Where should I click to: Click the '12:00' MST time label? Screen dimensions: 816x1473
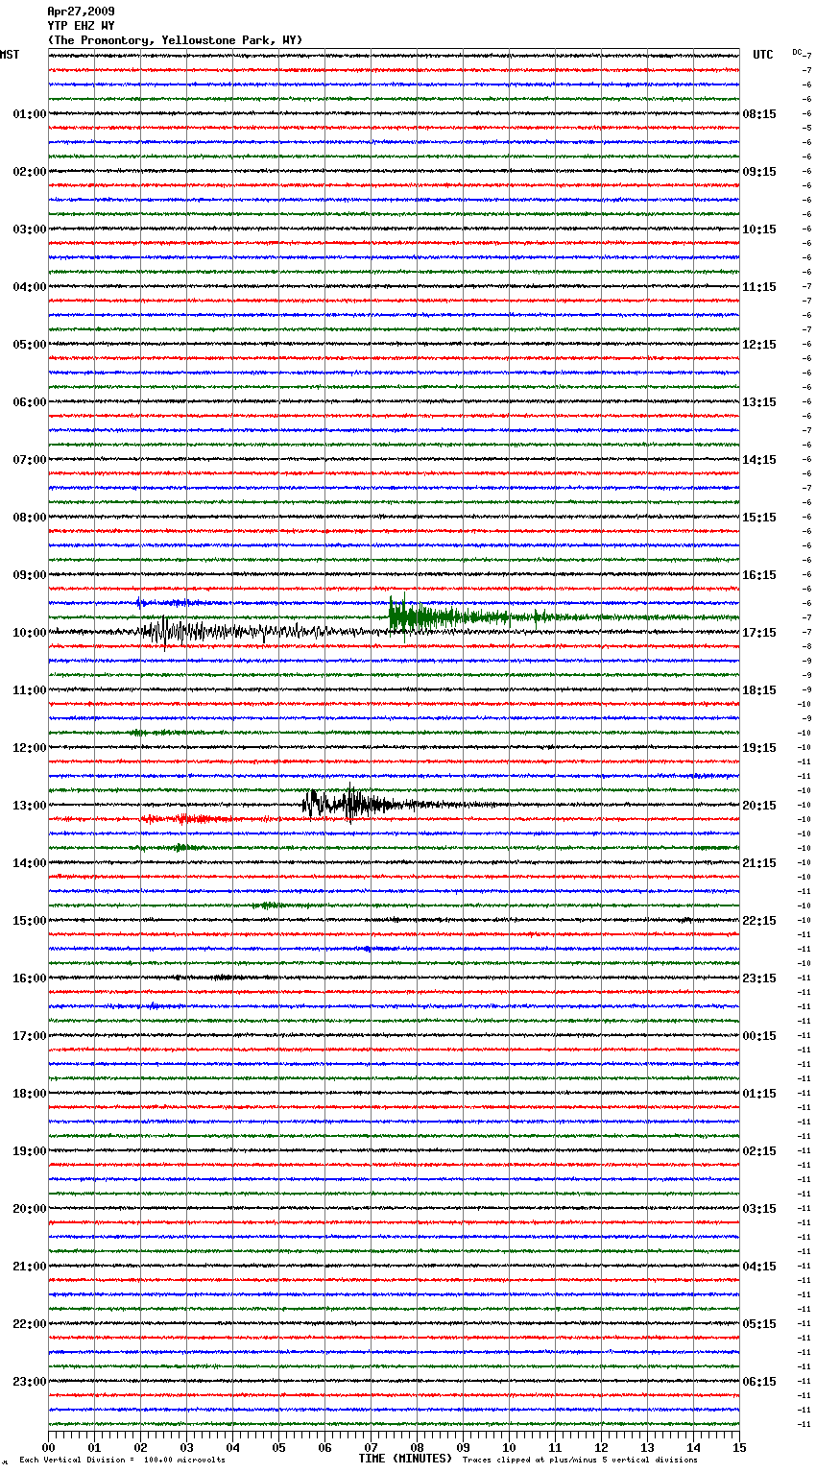pos(30,748)
